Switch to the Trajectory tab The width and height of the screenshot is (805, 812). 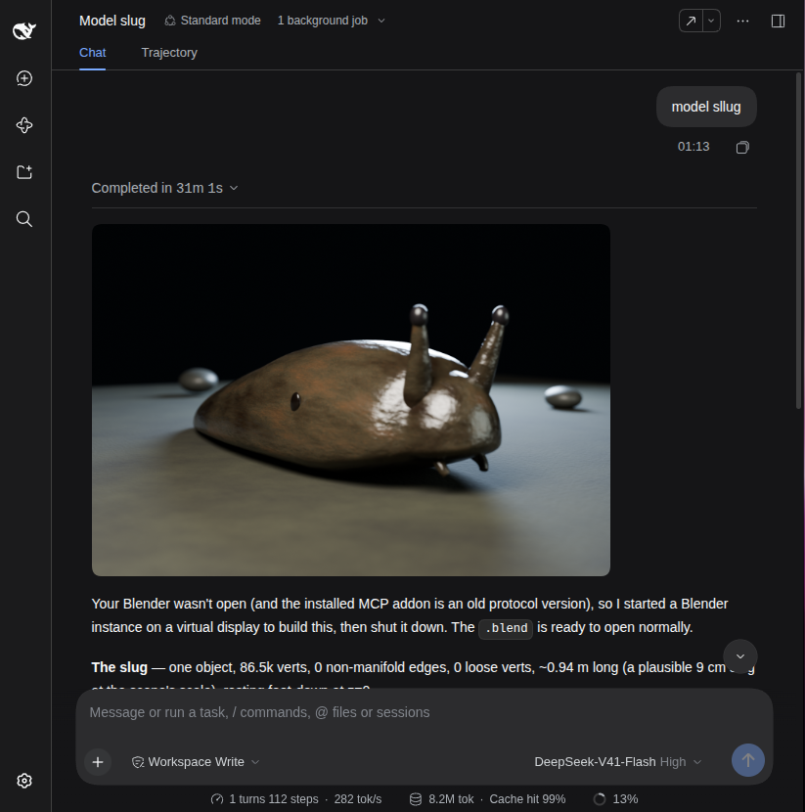169,53
